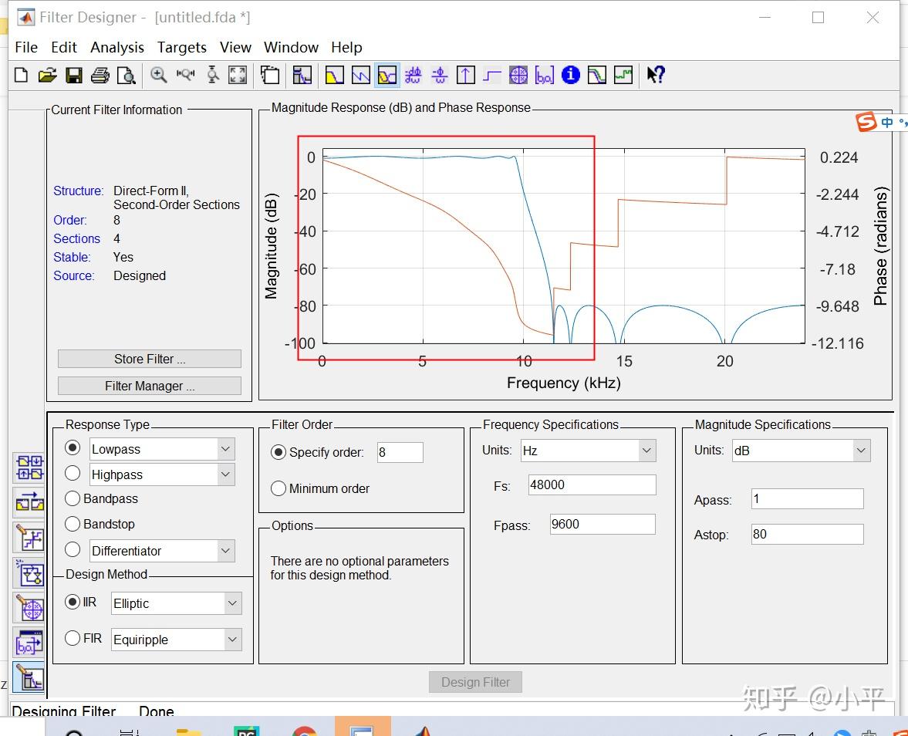
Task: Expand the Elliptic IIR method dropdown
Action: pos(232,603)
